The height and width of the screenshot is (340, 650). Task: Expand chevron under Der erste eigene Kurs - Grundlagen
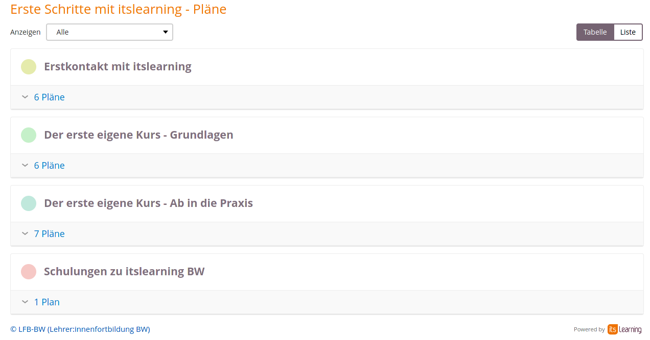click(x=25, y=165)
